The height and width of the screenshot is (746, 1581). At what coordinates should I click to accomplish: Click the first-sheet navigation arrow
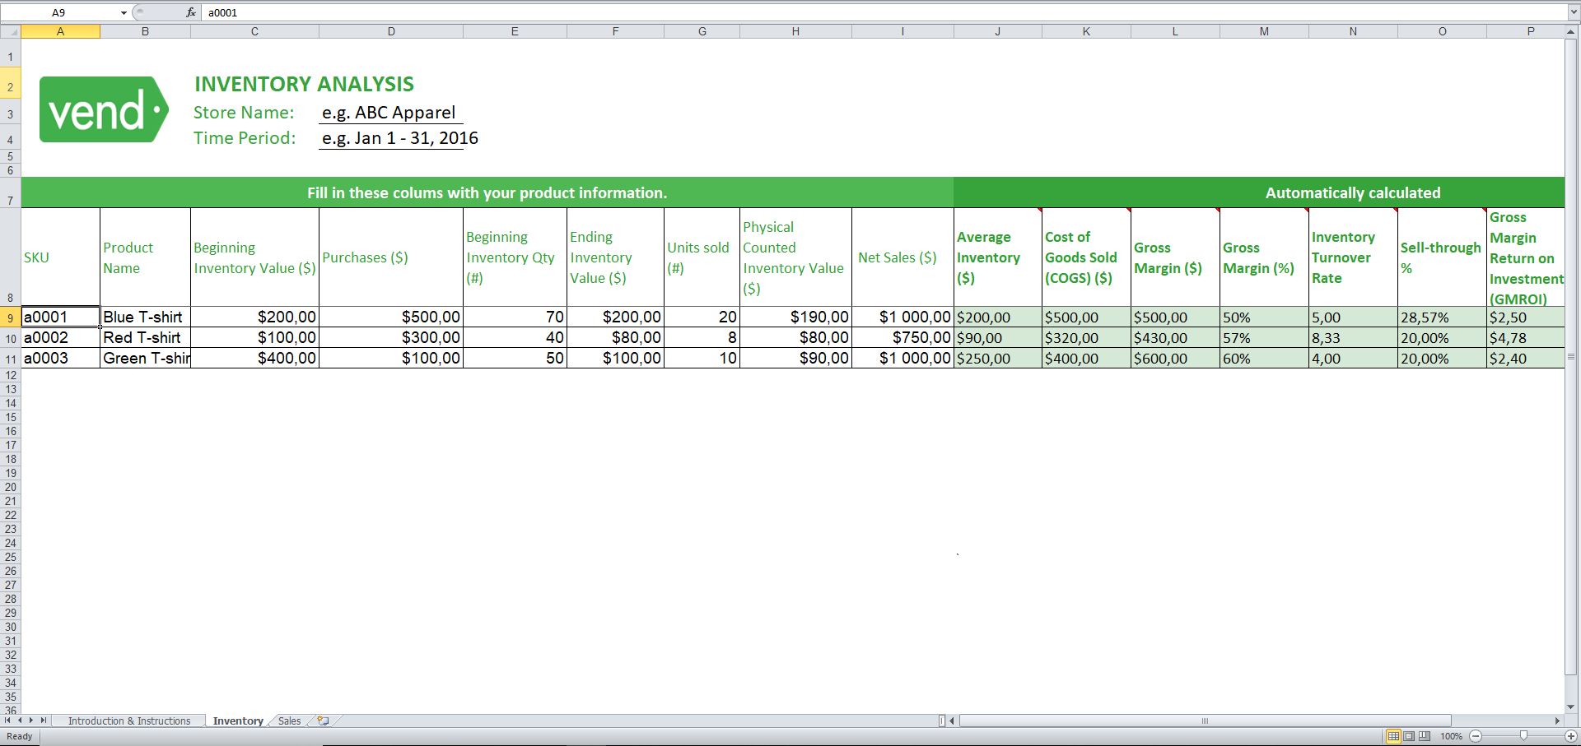click(7, 721)
